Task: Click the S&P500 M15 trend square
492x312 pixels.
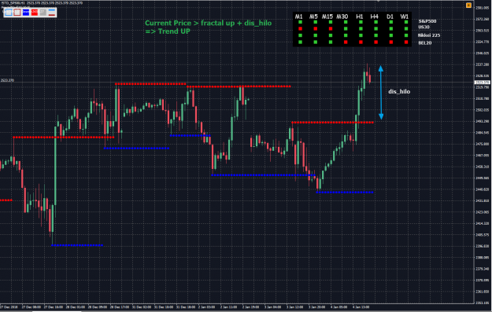Action: (x=331, y=22)
